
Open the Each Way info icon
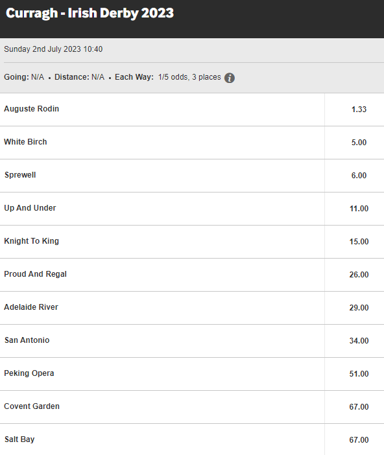[x=230, y=78]
